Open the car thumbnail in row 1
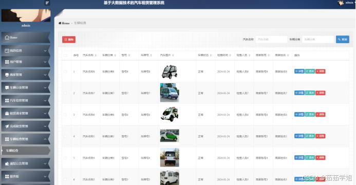This screenshot has height=185, width=356. pyautogui.click(x=170, y=71)
